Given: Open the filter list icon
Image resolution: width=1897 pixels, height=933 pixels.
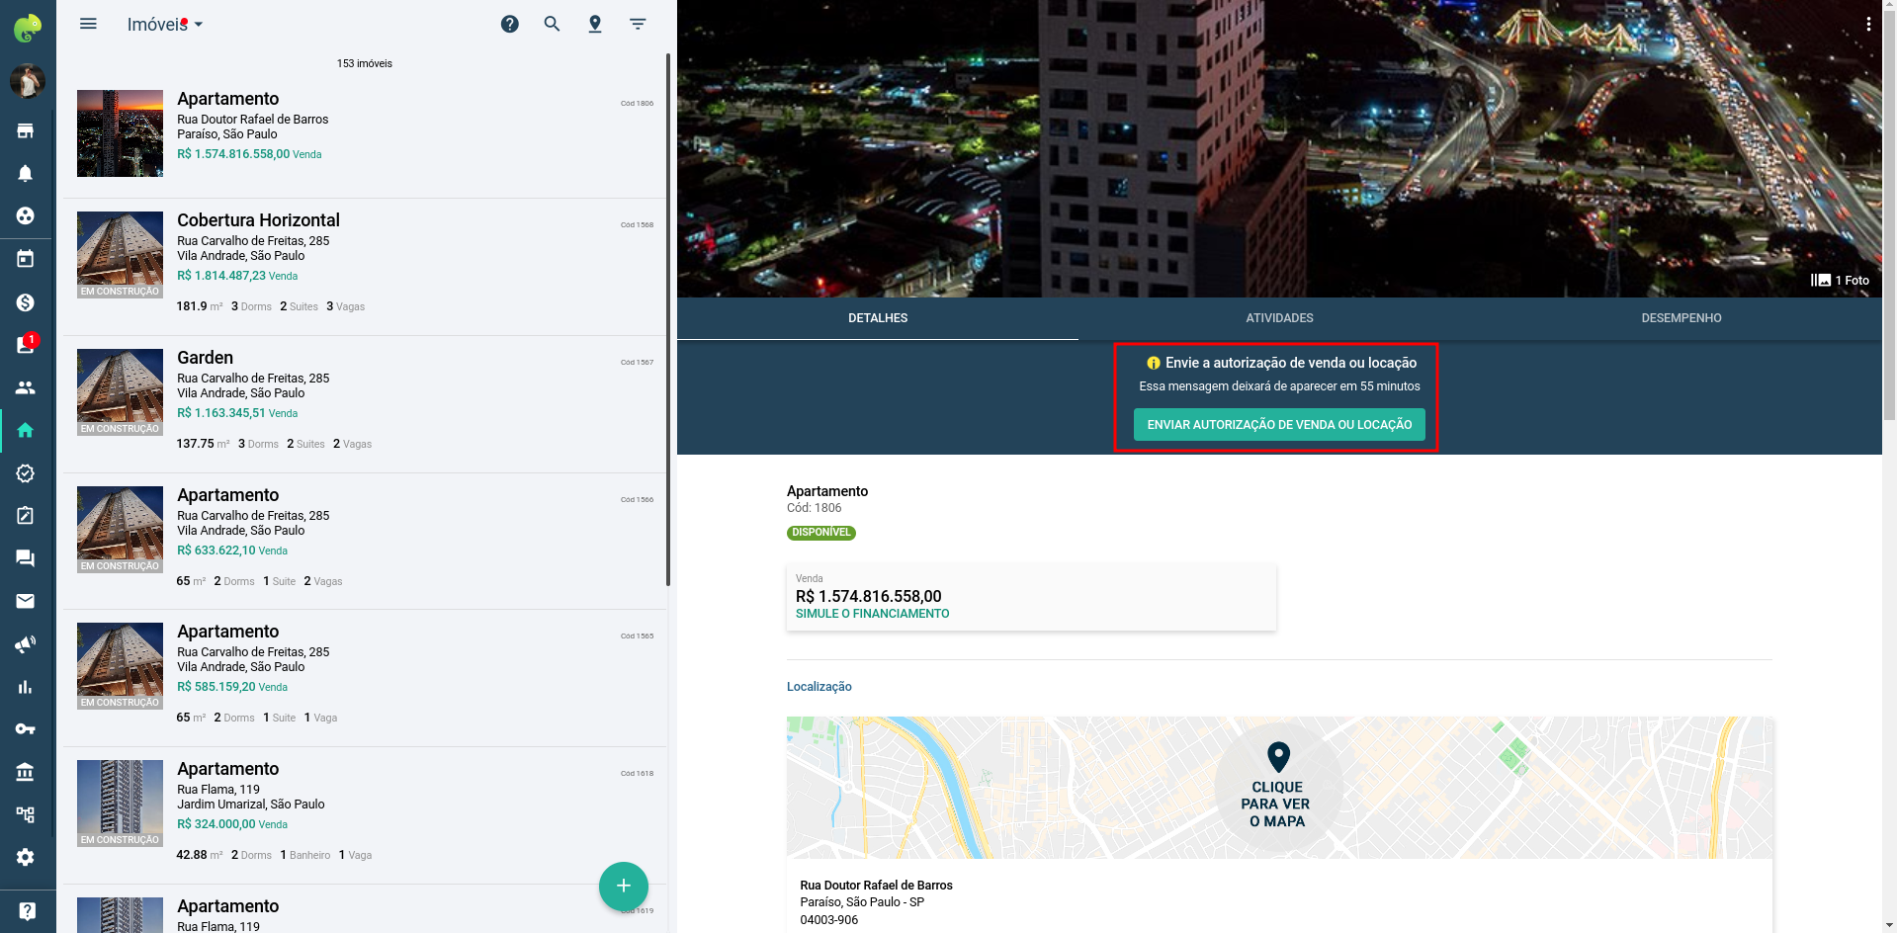Looking at the screenshot, I should pos(638,24).
